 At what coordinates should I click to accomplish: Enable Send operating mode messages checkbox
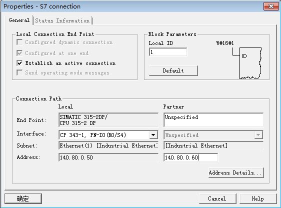click(19, 72)
